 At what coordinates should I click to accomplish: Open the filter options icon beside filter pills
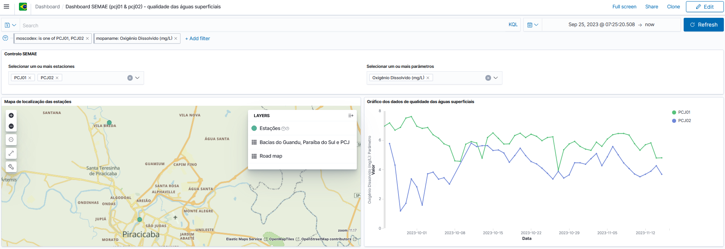[5, 38]
